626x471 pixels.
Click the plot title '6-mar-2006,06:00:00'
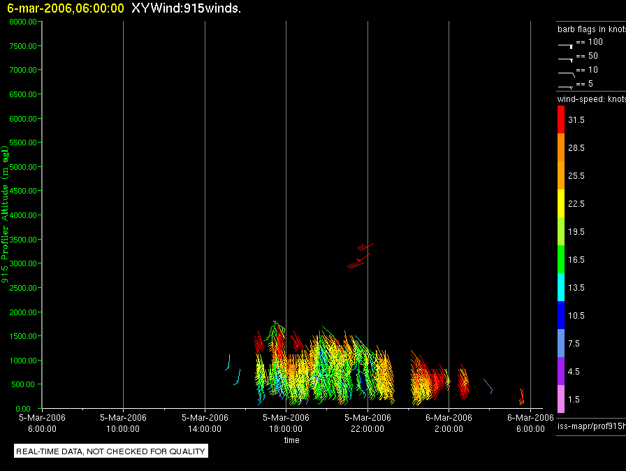(x=66, y=8)
